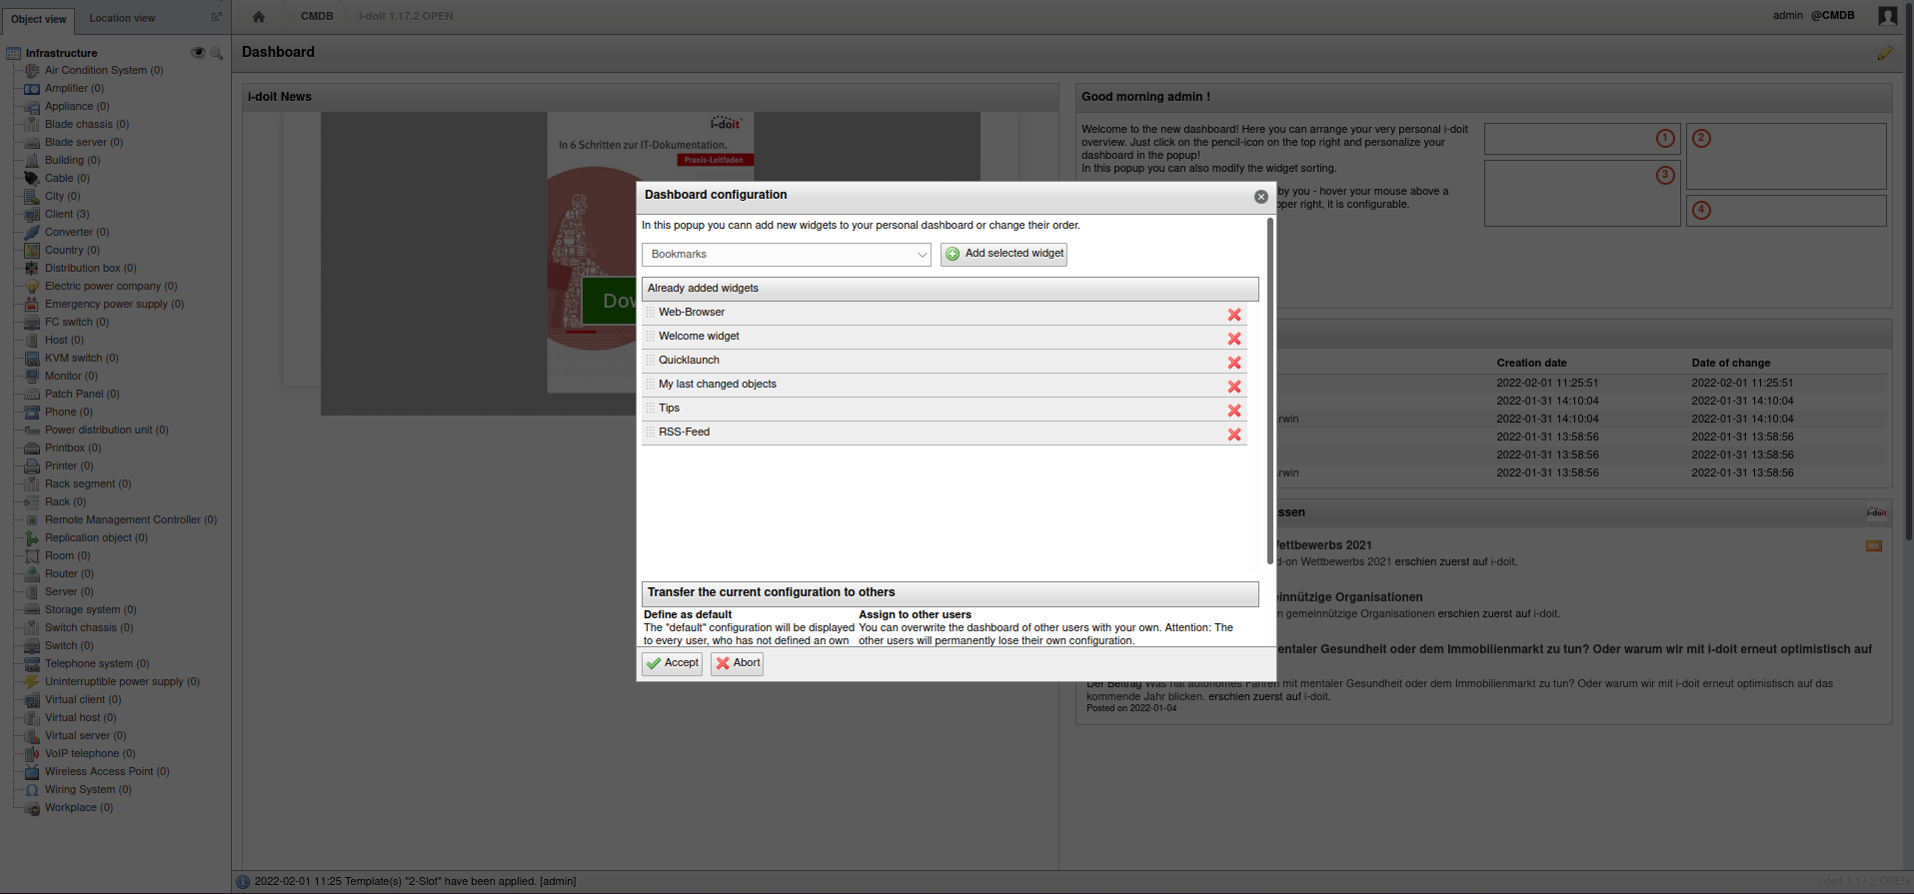The image size is (1914, 894).
Task: Open the Client (3) tree entry
Action: click(x=66, y=214)
